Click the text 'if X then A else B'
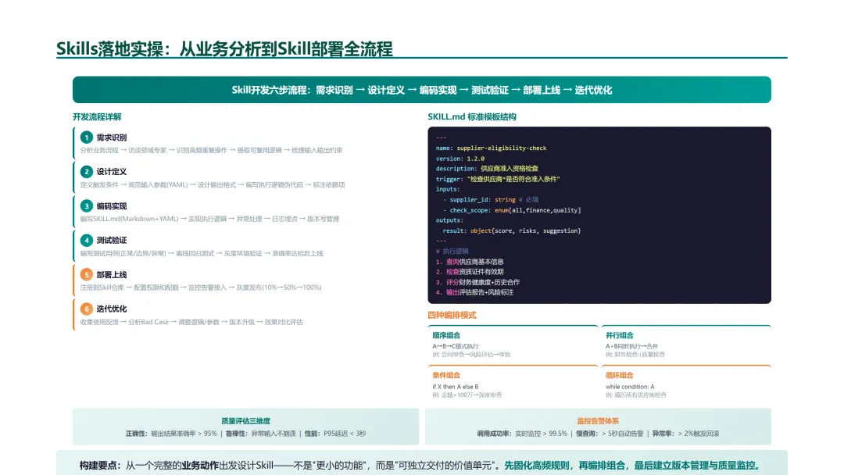Viewport: 844px width, 475px height. [x=456, y=387]
